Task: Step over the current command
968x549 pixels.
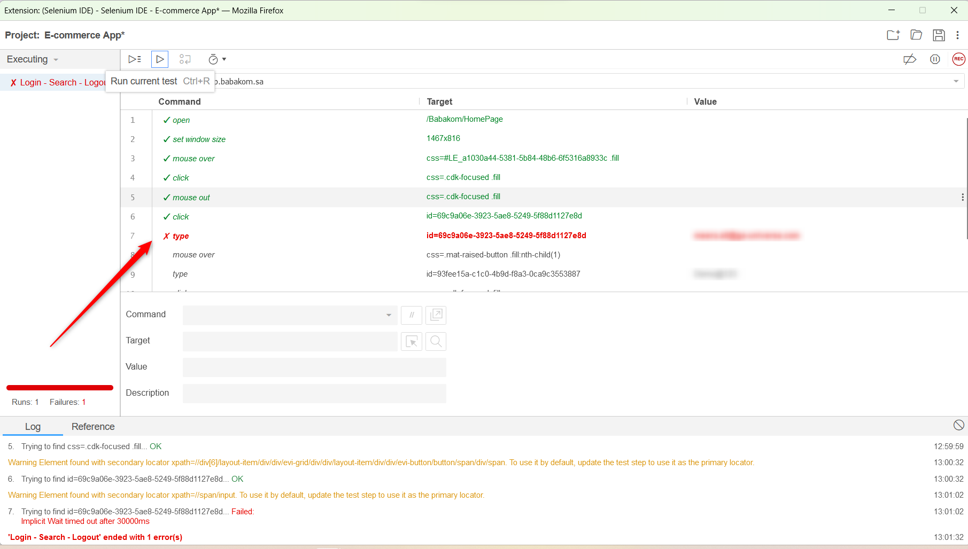Action: 185,59
